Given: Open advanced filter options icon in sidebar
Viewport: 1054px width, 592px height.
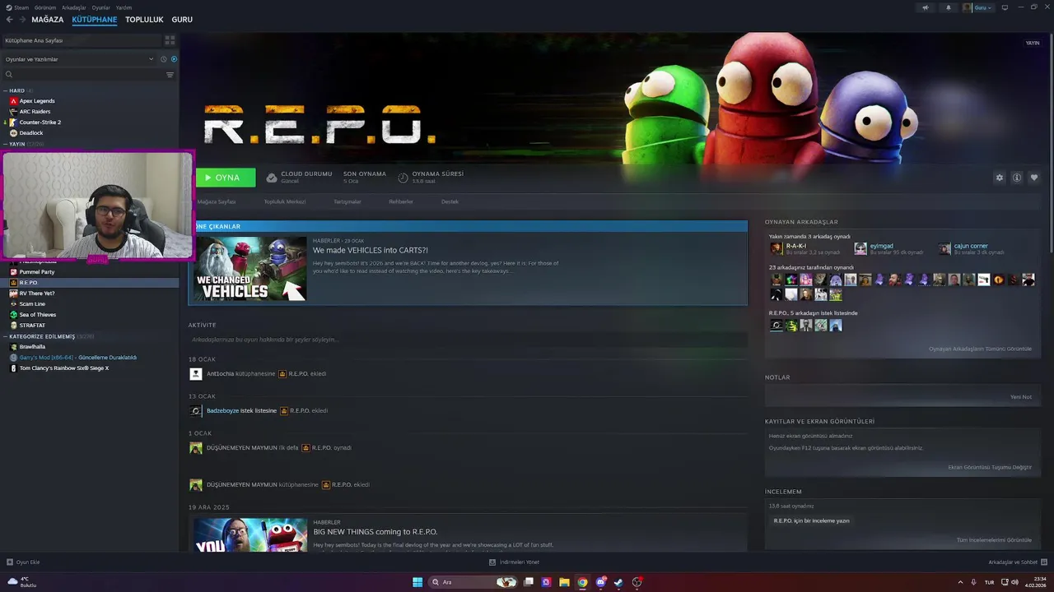Looking at the screenshot, I should click(x=170, y=75).
